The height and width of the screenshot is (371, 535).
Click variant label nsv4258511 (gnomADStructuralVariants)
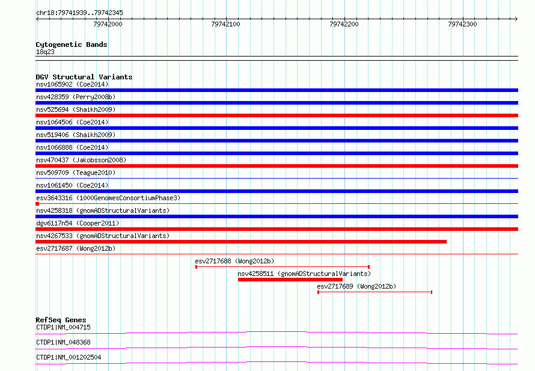click(x=304, y=274)
